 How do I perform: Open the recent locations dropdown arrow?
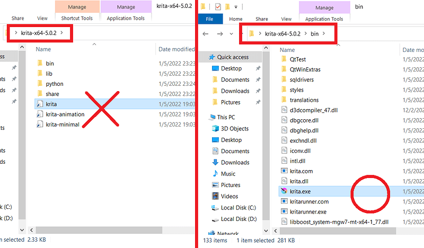click(232, 34)
